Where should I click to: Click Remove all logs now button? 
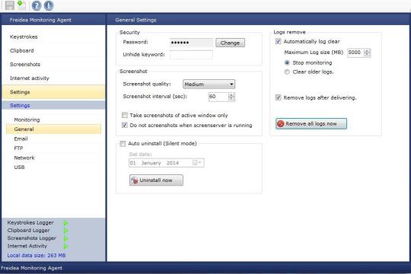point(311,123)
